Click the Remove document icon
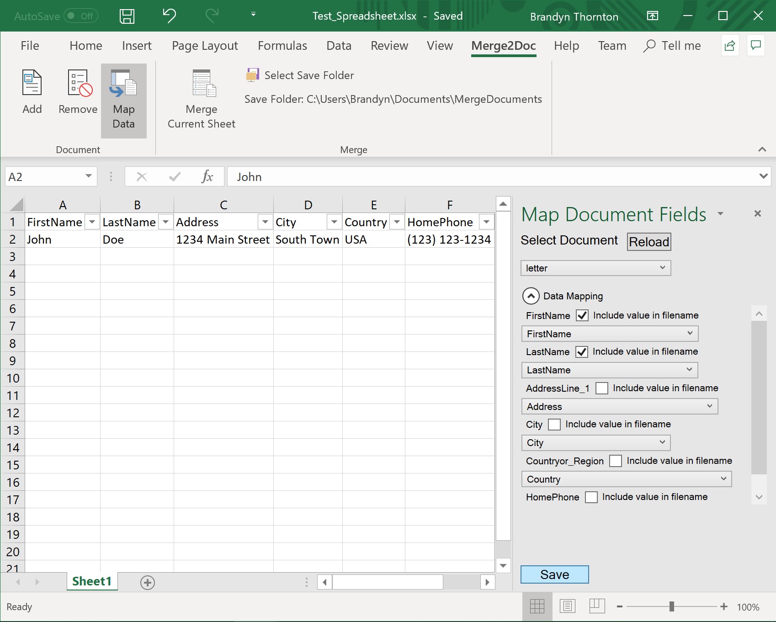The image size is (776, 622). (80, 83)
